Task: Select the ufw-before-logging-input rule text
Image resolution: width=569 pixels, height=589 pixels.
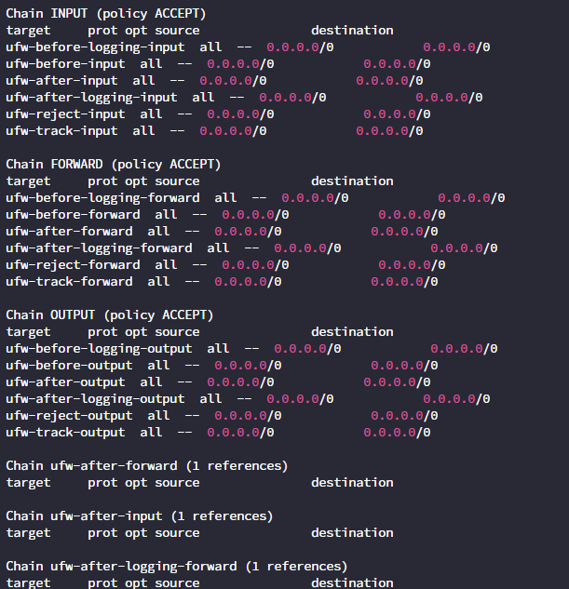Action: click(95, 47)
